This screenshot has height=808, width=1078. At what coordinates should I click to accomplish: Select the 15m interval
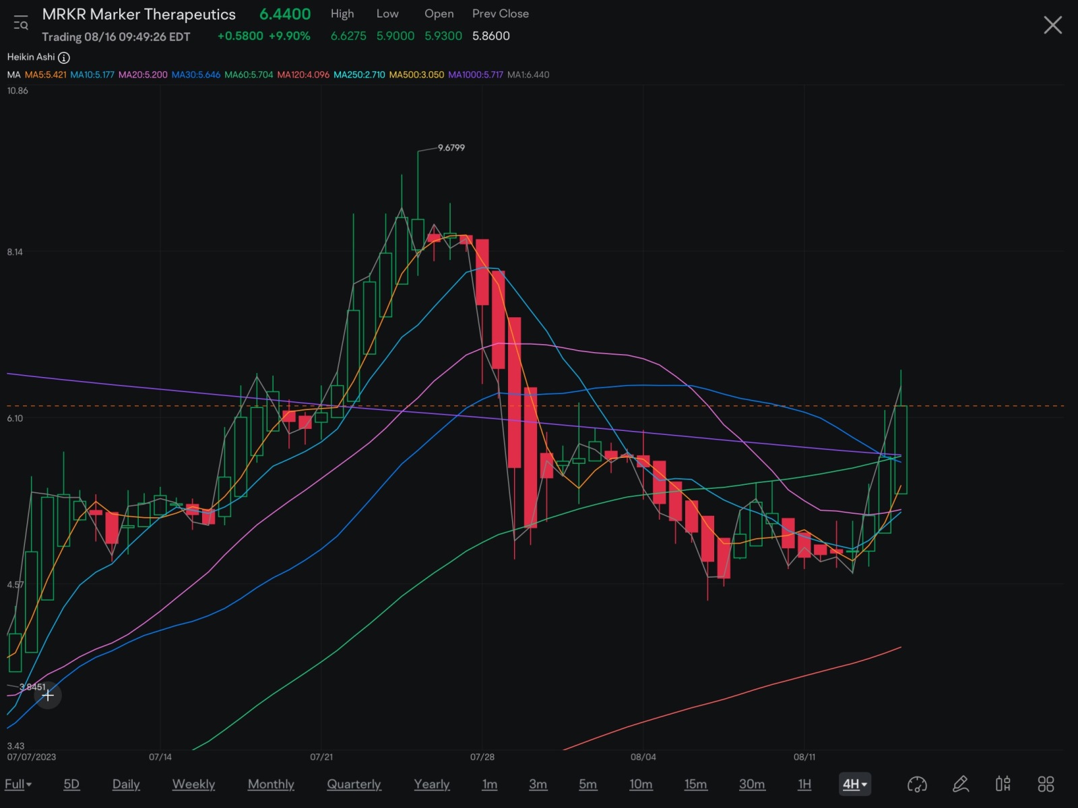[x=696, y=784]
